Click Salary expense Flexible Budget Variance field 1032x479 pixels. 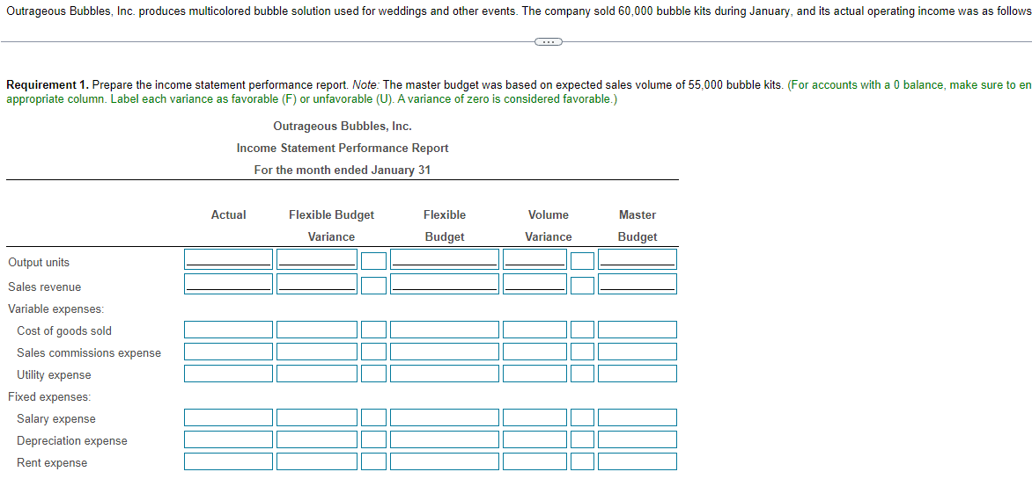click(x=317, y=417)
